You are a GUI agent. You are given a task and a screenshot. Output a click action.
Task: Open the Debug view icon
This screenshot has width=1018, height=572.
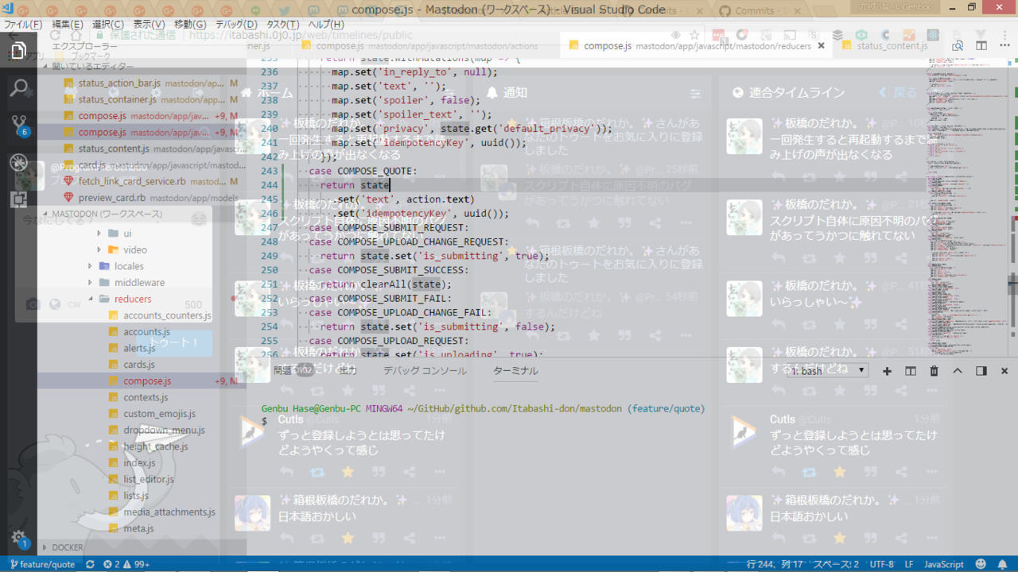18,162
